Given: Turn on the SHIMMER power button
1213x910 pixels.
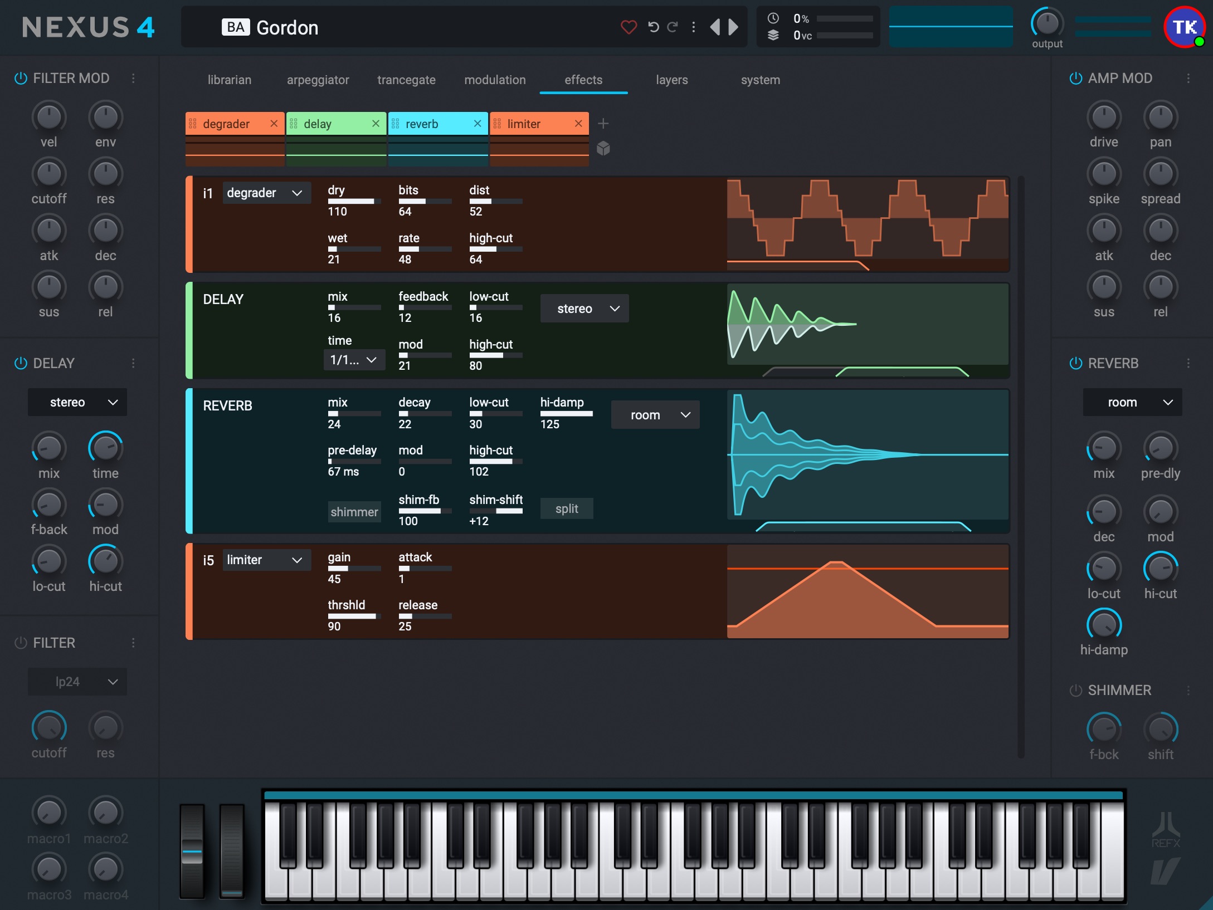Looking at the screenshot, I should coord(1076,690).
